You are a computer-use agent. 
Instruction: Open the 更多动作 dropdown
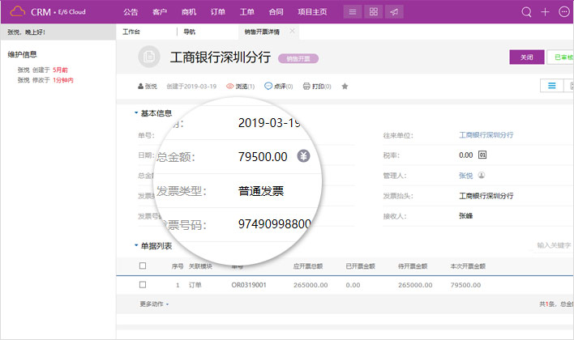[x=154, y=304]
